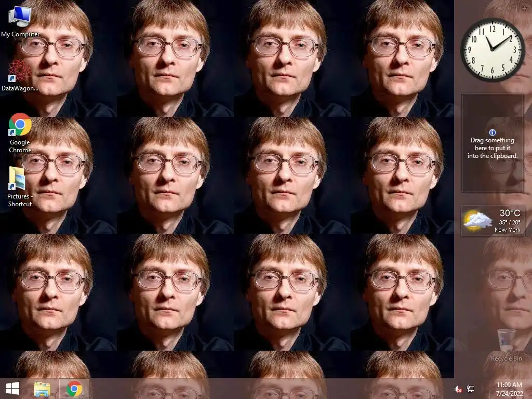This screenshot has height=399, width=532.
Task: Open the My Computer desktop icon
Action: (x=20, y=21)
